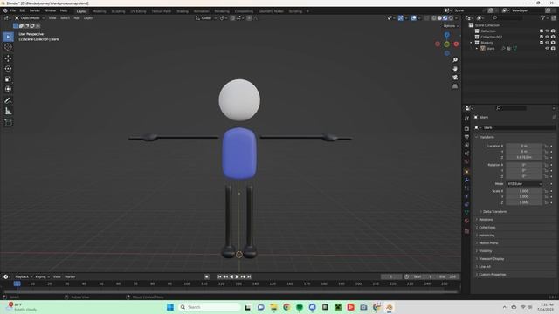559x314 pixels.
Task: Switch to the Modeling workspace tab
Action: (99, 11)
